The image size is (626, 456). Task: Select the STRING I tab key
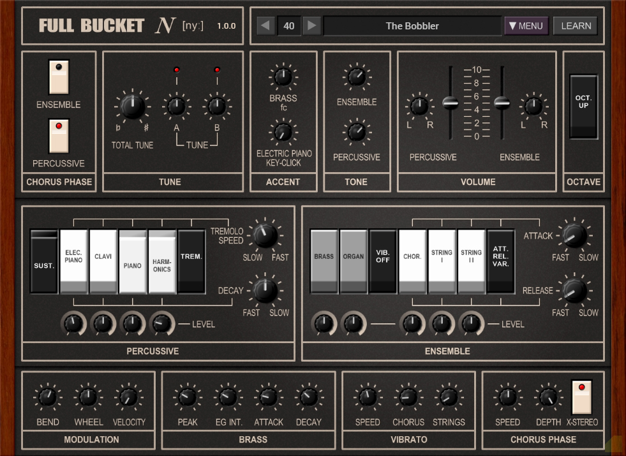[442, 261]
